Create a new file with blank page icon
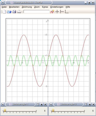The height and width of the screenshot is (116, 96). click(x=4, y=12)
